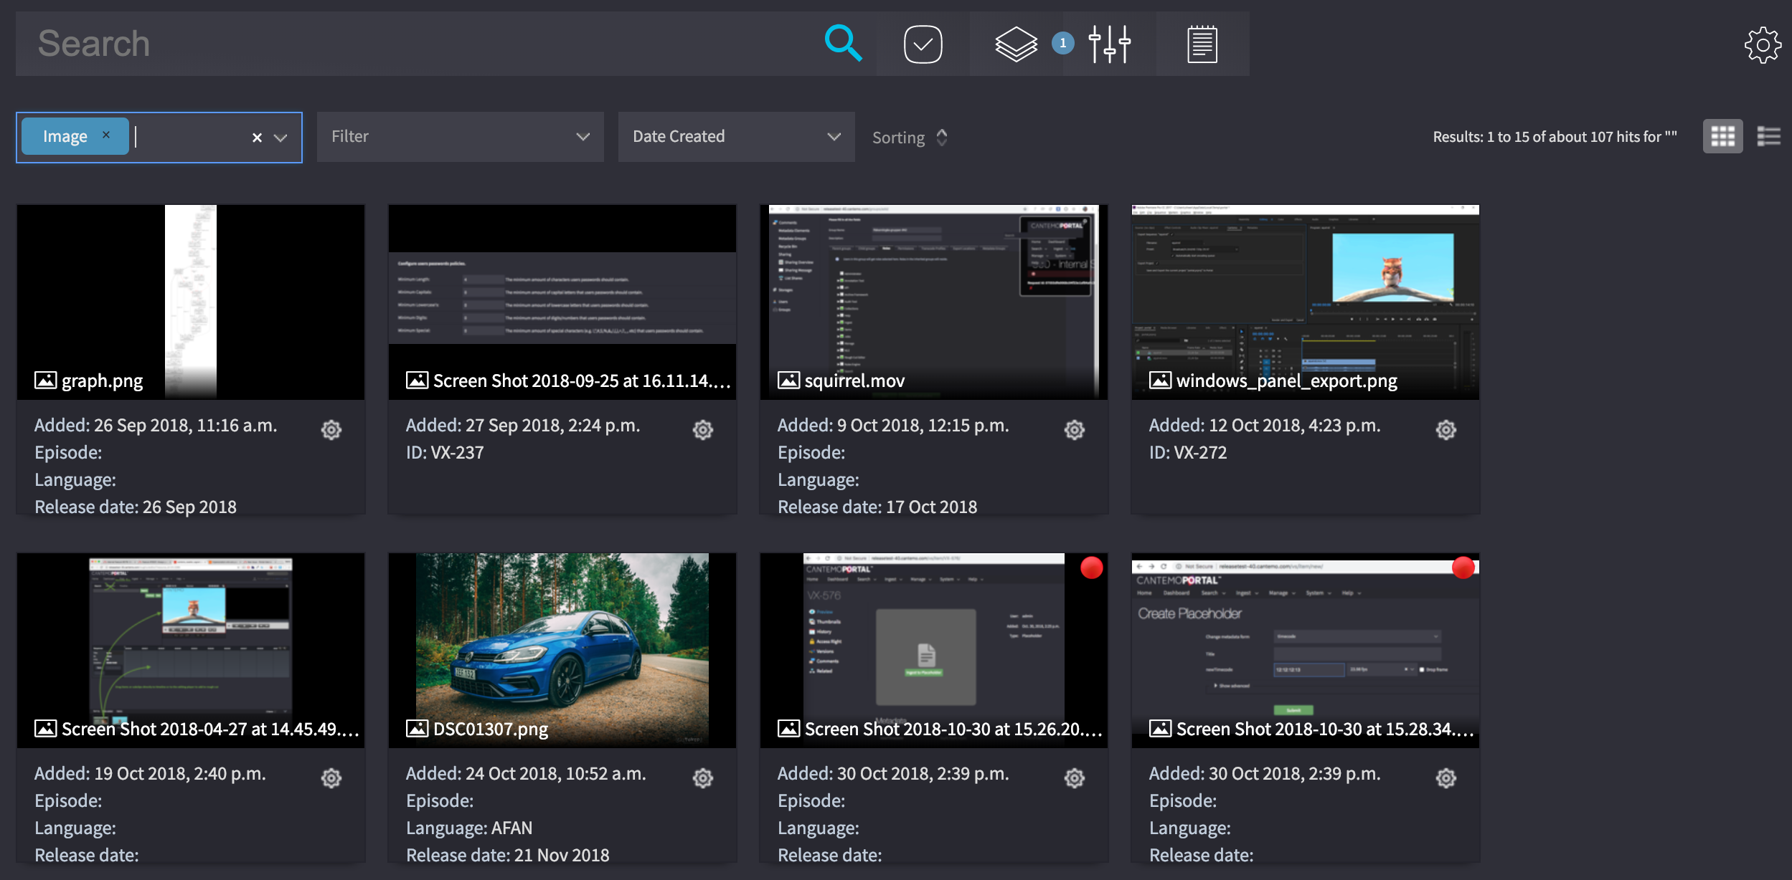Toggle the select-all checkmark icon
The image size is (1792, 880).
[x=923, y=44]
